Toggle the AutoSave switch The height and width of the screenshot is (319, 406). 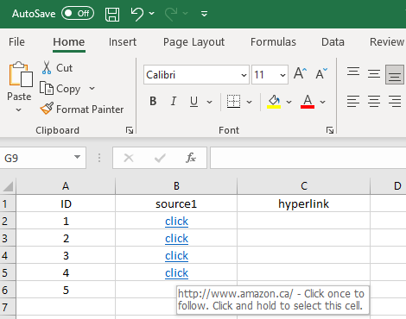click(x=78, y=14)
